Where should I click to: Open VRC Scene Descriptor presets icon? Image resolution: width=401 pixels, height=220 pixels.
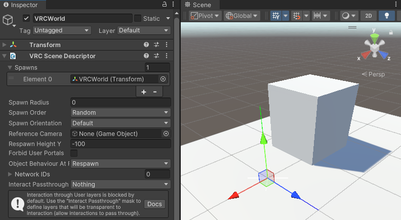(156, 56)
